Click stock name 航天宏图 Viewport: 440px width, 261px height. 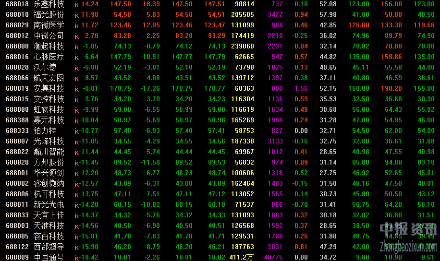coord(49,78)
